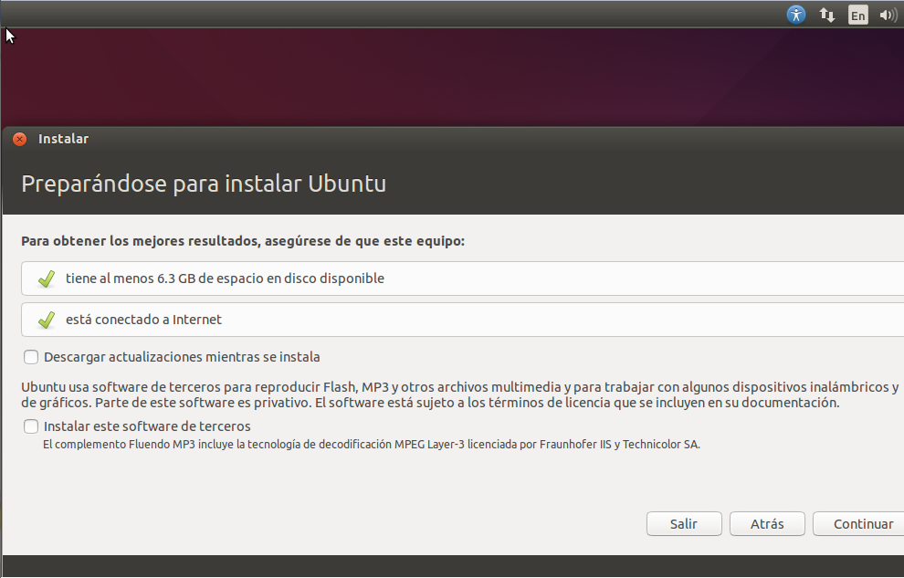
Task: Open the En keyboard layout indicator
Action: coord(857,15)
